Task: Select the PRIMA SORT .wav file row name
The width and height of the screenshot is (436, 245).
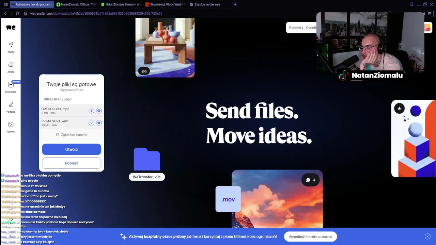Action: 54,121
